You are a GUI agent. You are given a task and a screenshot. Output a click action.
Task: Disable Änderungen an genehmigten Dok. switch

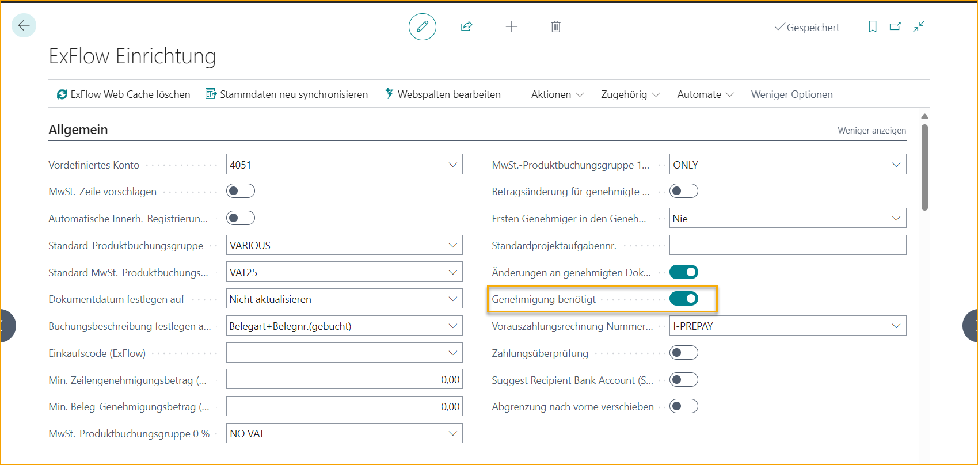click(x=684, y=272)
